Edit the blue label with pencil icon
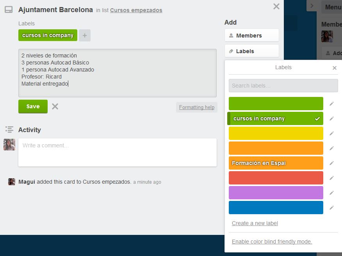This screenshot has height=256, width=342. [x=331, y=208]
